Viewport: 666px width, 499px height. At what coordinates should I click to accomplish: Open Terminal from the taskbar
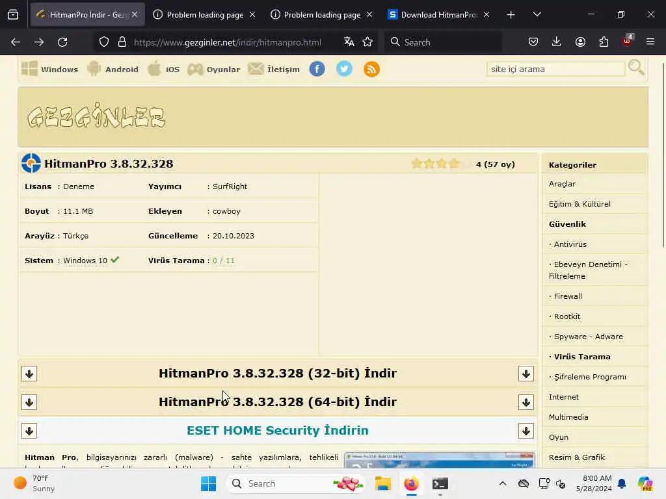[x=440, y=483]
